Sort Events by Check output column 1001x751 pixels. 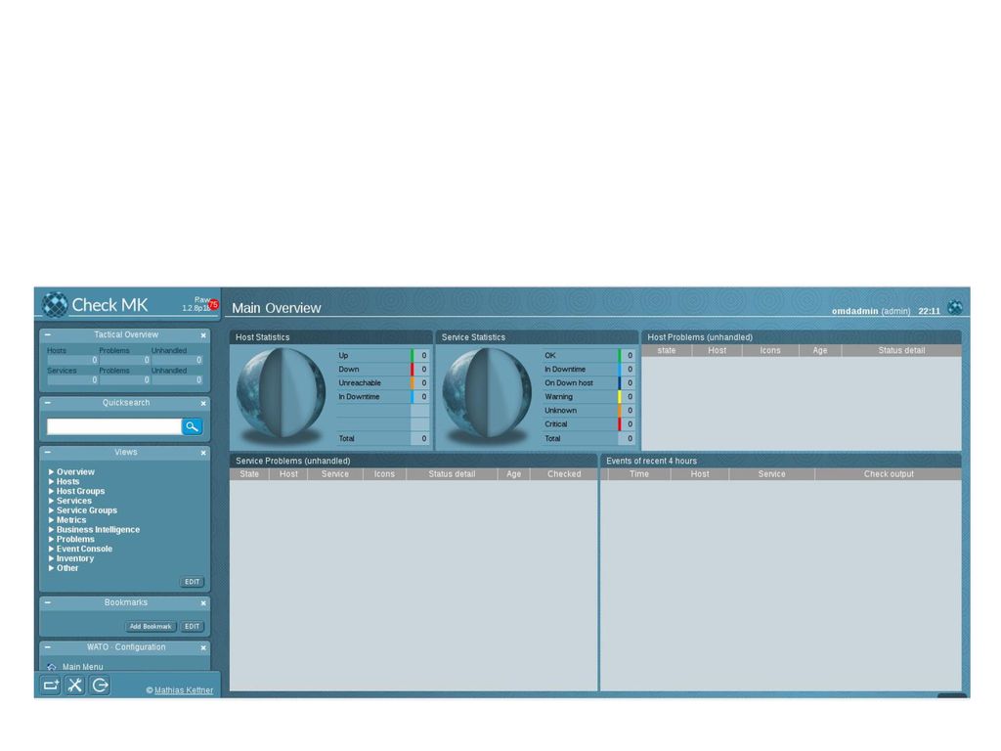pyautogui.click(x=889, y=474)
